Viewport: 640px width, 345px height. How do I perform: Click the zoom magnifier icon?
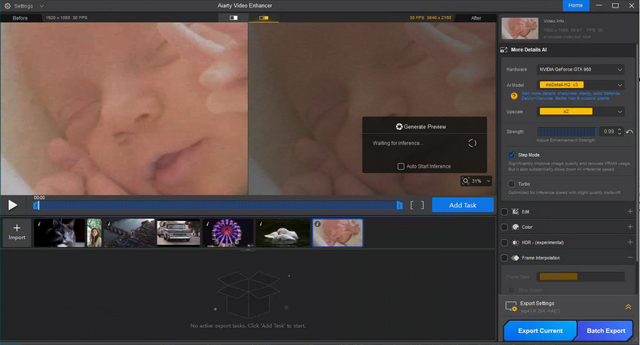(x=465, y=181)
